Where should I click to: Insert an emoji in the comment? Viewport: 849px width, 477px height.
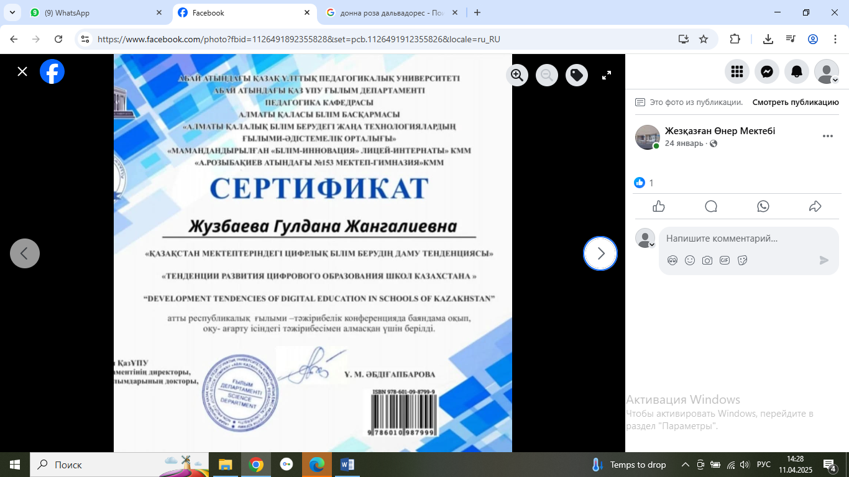[x=690, y=260]
